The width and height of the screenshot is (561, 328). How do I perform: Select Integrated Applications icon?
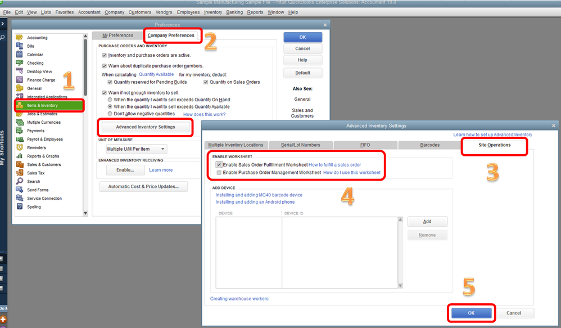20,96
